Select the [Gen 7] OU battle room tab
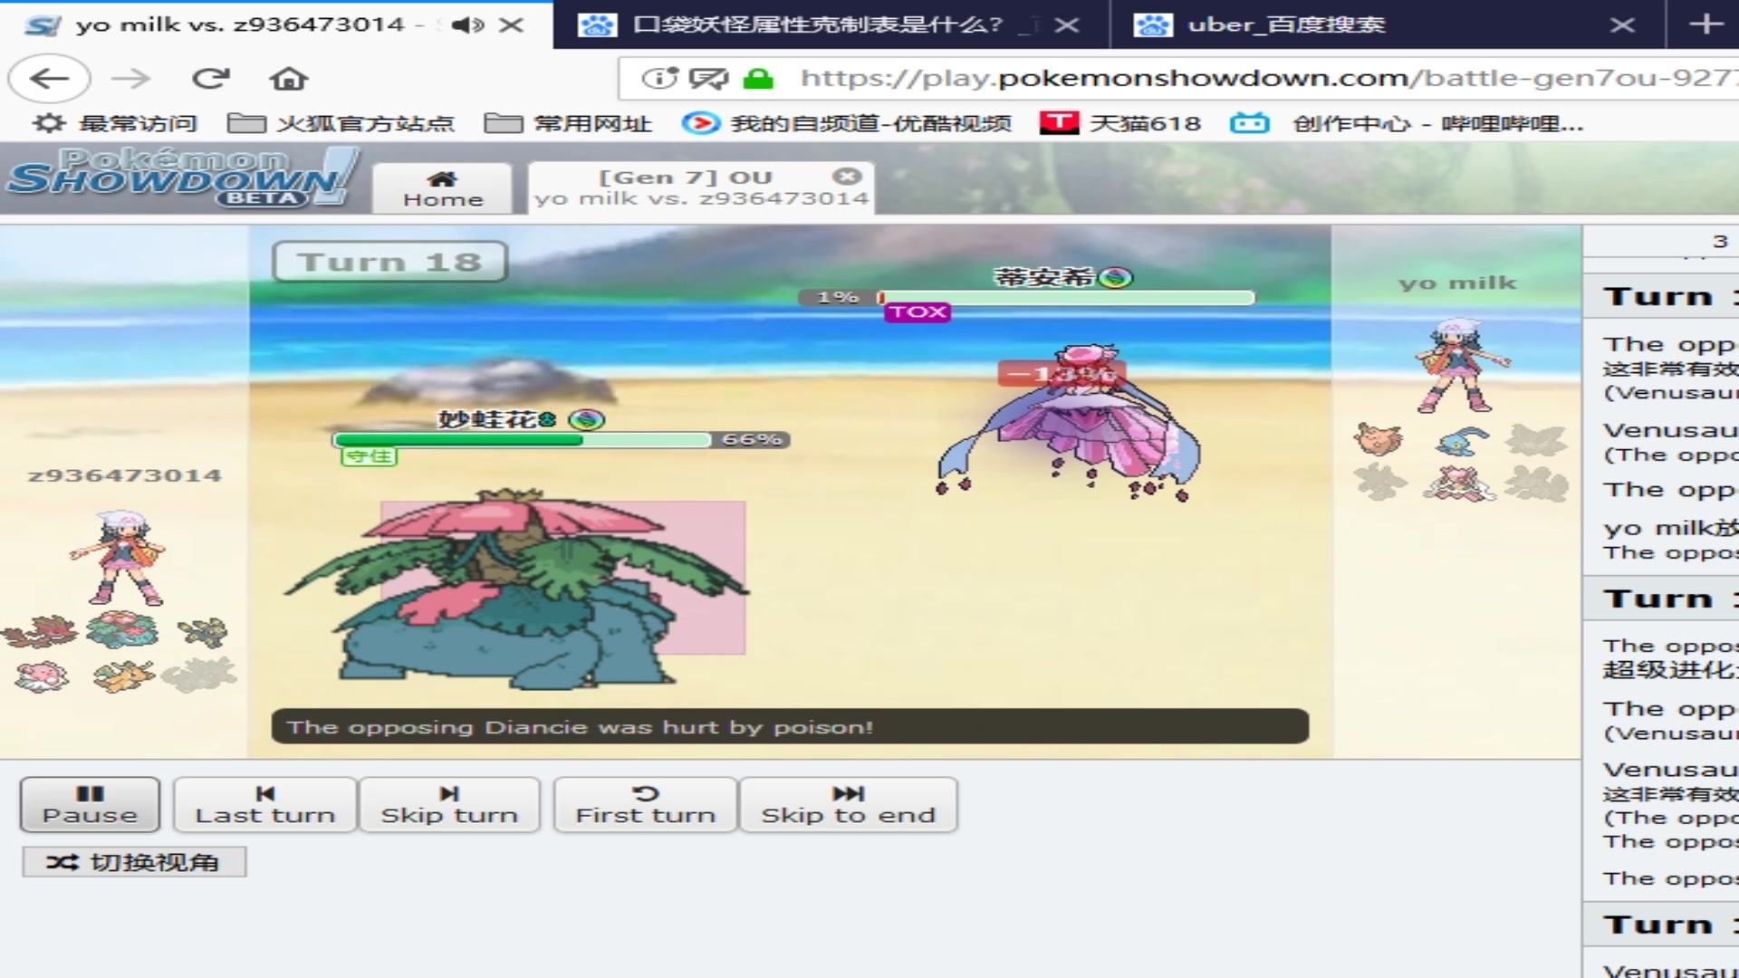Viewport: 1739px width, 978px height. (701, 188)
